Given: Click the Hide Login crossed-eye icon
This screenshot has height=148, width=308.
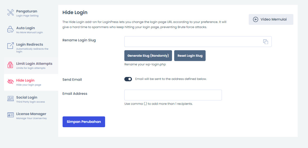Looking at the screenshot, I should [x=10, y=82].
